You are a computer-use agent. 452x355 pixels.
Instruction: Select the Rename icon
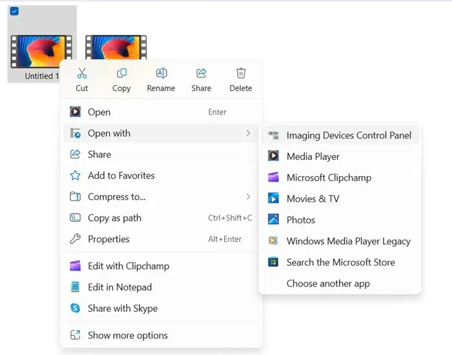pos(161,73)
